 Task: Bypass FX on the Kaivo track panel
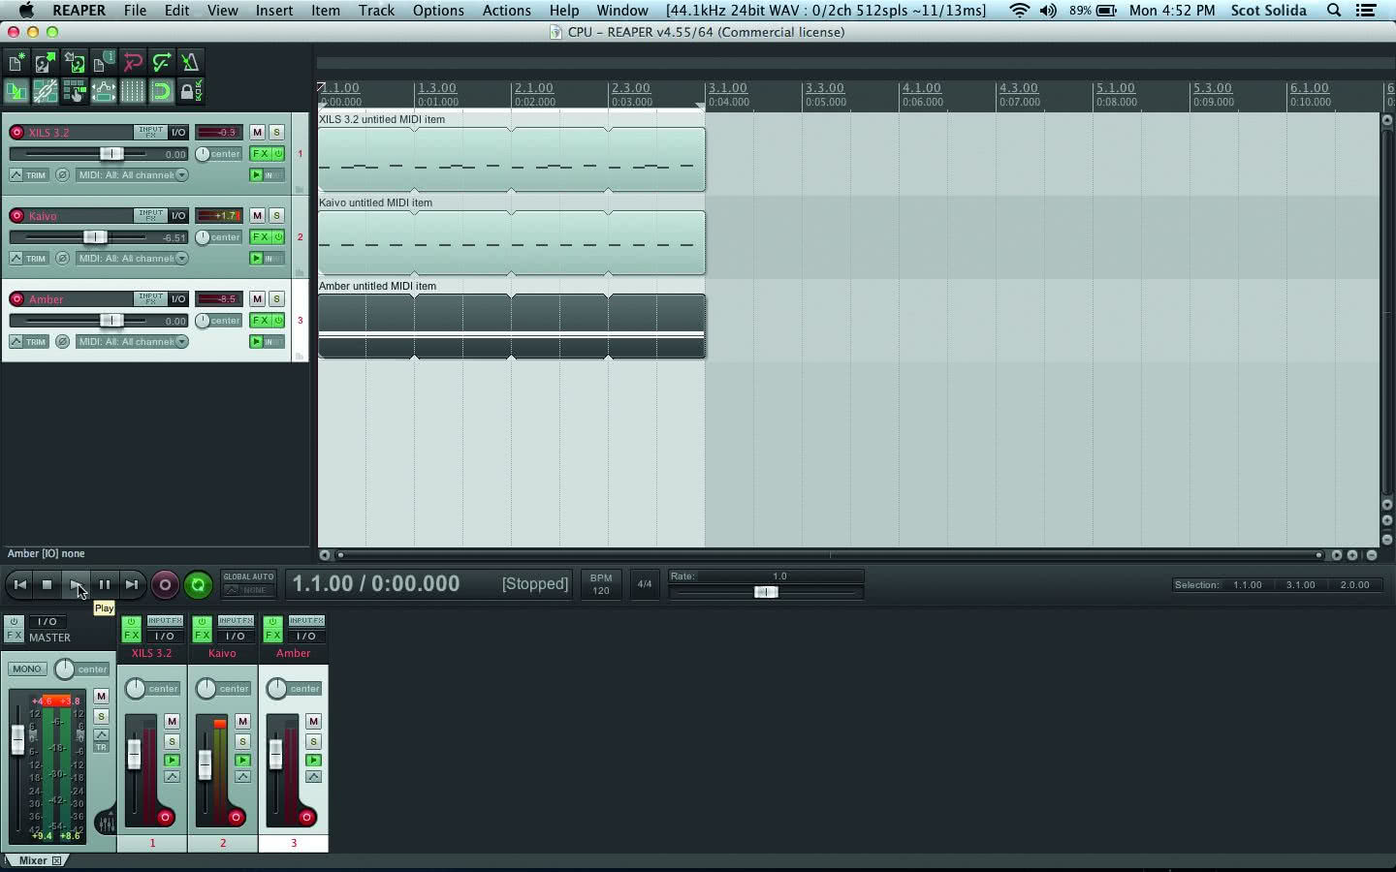click(x=278, y=237)
